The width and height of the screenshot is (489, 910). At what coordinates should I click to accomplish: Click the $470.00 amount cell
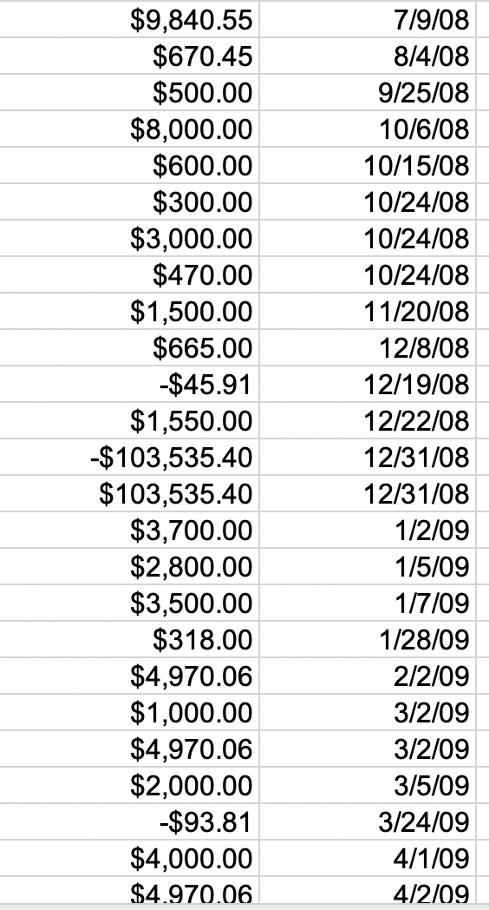click(129, 274)
